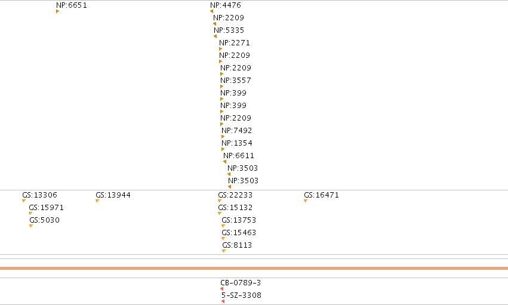The image size is (508, 305).
Task: Select the GS:15971 text label
Action: [x=47, y=208]
